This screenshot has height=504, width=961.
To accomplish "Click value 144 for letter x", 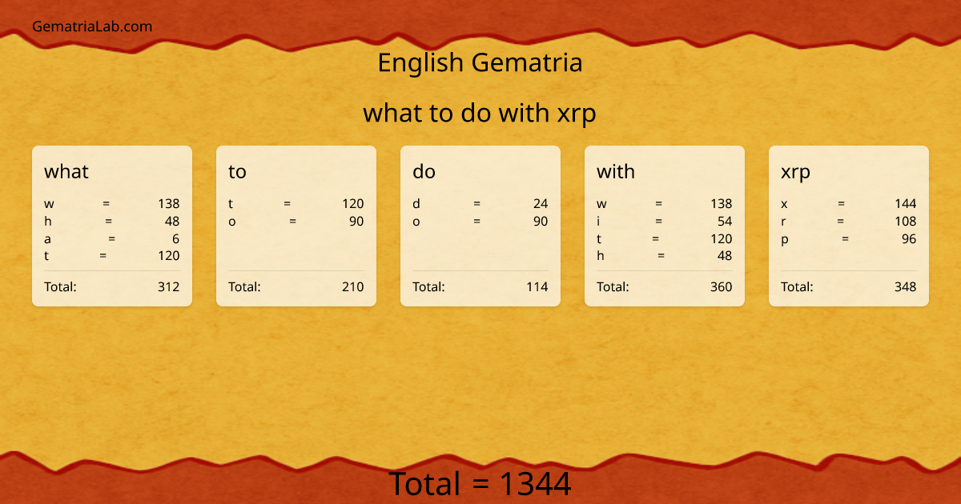I will tap(906, 204).
